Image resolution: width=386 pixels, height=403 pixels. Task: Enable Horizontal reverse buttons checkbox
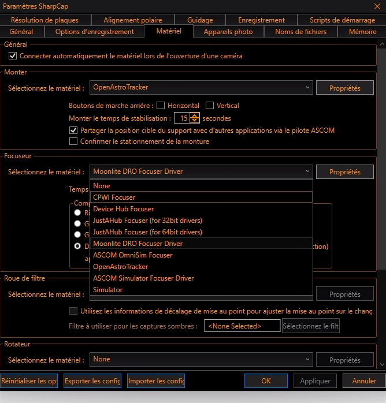161,106
